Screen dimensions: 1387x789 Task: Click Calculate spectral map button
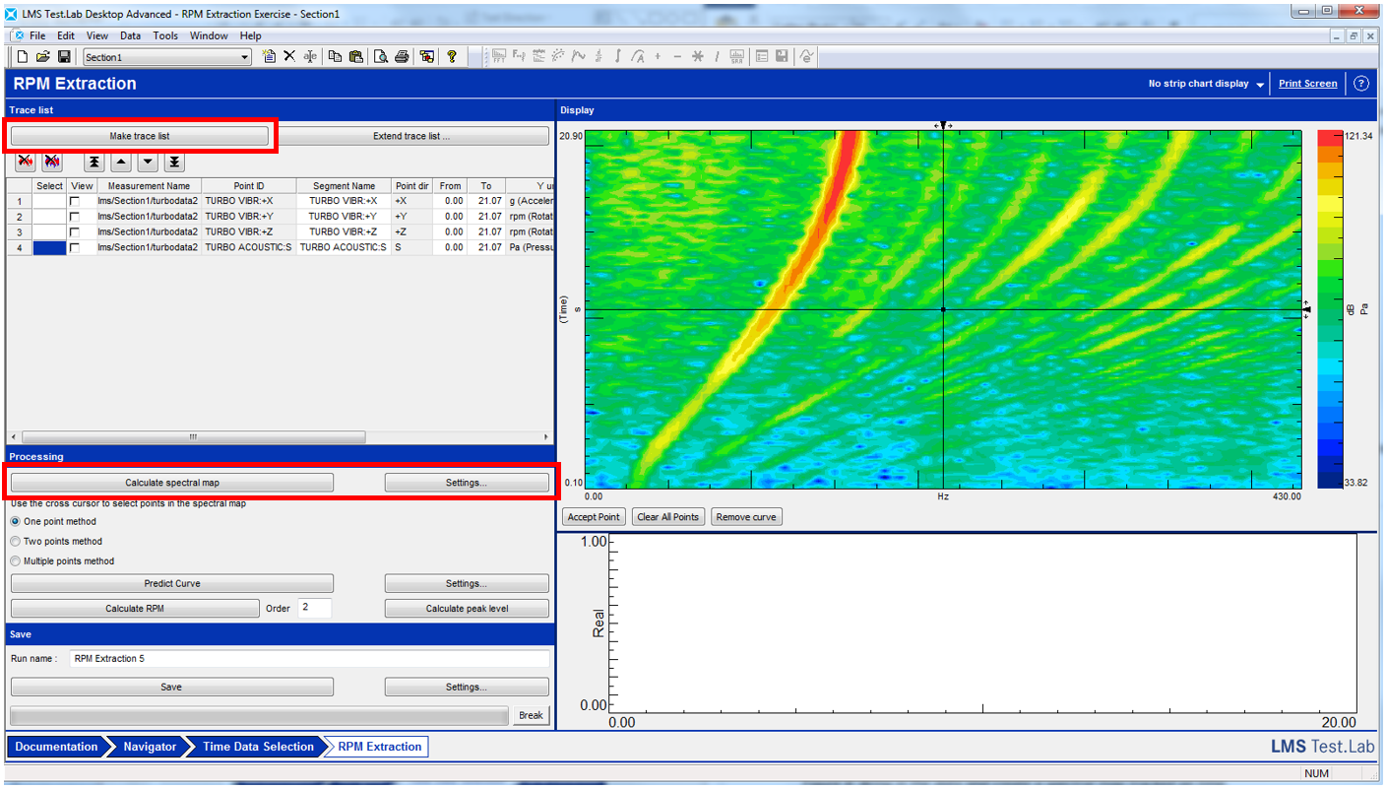[x=172, y=483]
